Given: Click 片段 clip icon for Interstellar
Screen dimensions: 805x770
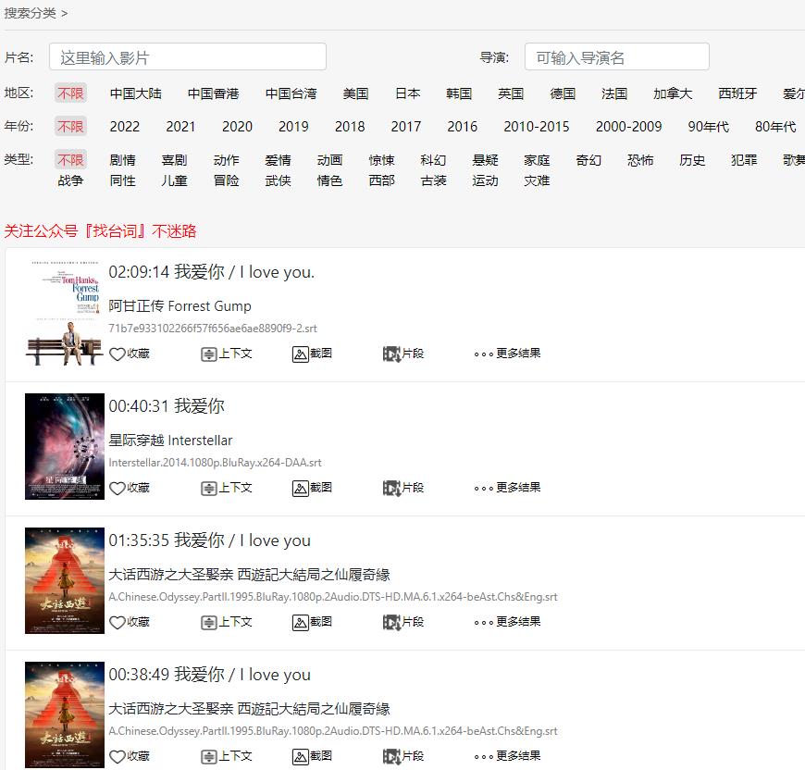Looking at the screenshot, I should (x=391, y=488).
